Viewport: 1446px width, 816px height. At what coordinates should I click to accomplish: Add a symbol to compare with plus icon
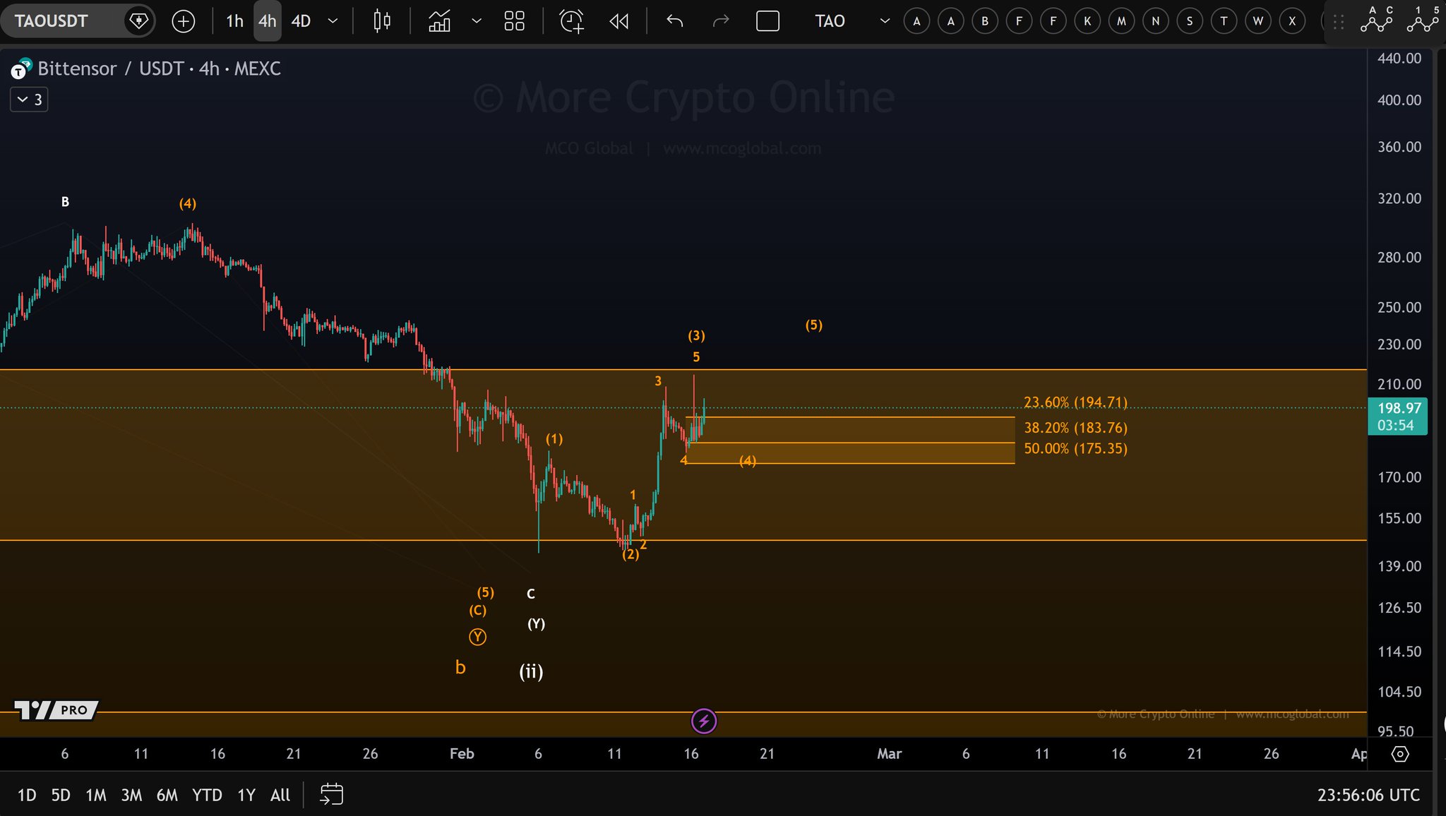[184, 21]
